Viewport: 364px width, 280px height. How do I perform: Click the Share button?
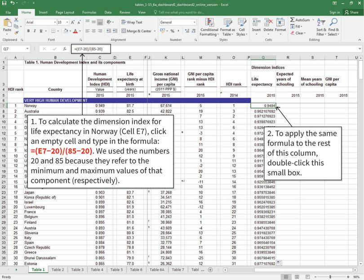click(x=351, y=12)
